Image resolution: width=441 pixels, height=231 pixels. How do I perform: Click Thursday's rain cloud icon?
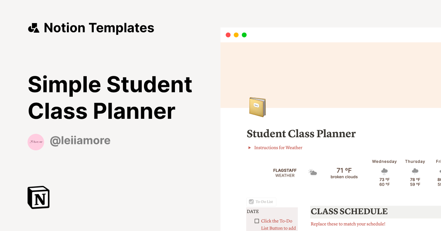tap(415, 170)
